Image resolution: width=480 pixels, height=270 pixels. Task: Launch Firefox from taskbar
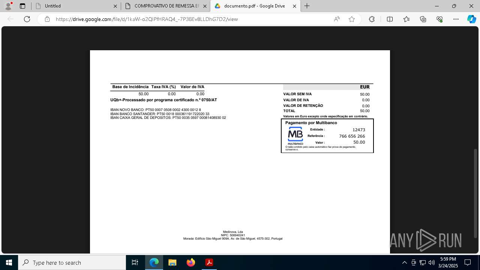[x=190, y=262]
